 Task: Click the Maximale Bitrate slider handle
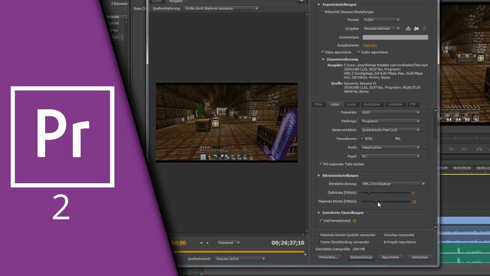point(376,201)
